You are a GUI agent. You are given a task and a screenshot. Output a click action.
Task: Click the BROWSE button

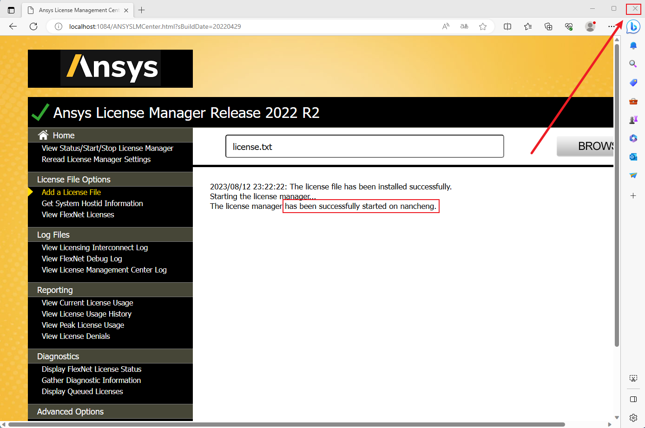coord(585,146)
